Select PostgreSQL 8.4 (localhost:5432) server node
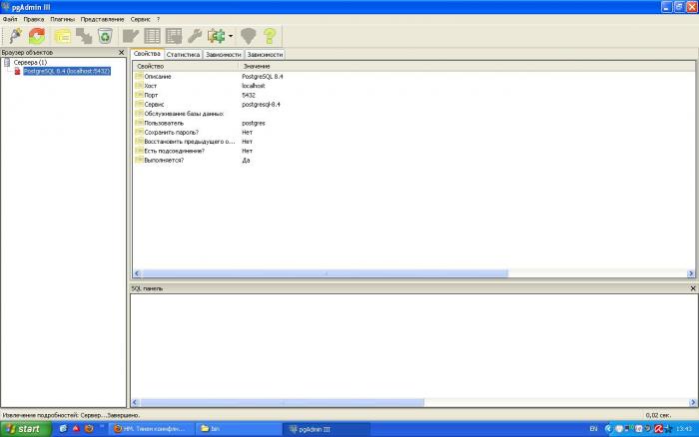 coord(67,71)
